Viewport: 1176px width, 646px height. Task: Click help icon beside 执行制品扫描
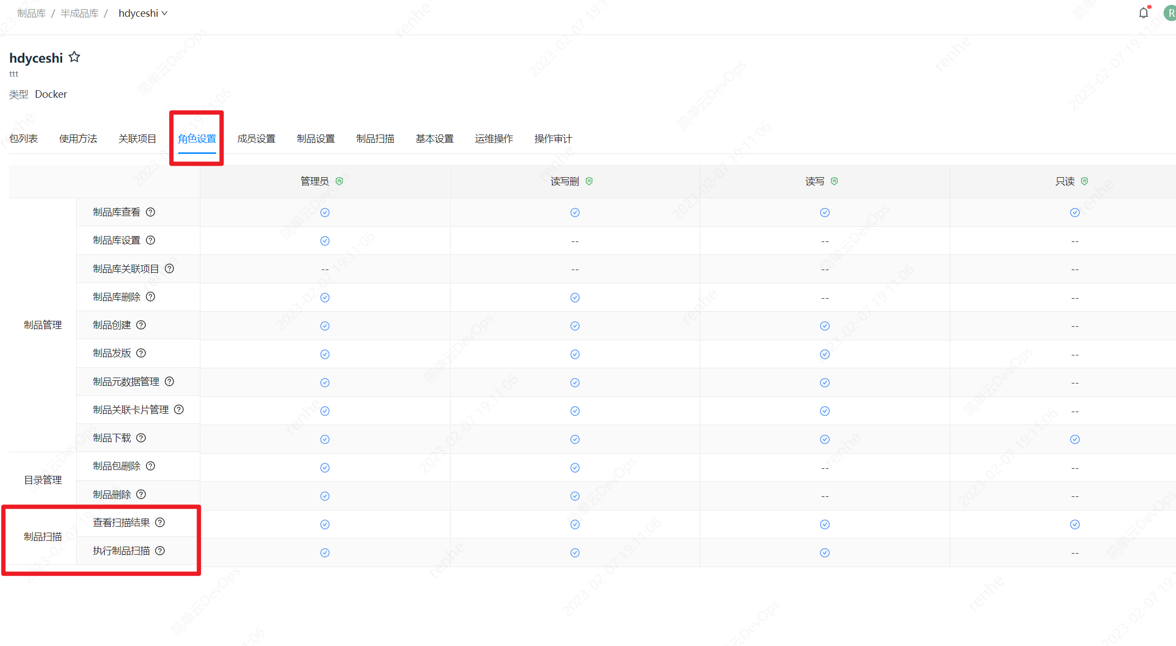(160, 550)
